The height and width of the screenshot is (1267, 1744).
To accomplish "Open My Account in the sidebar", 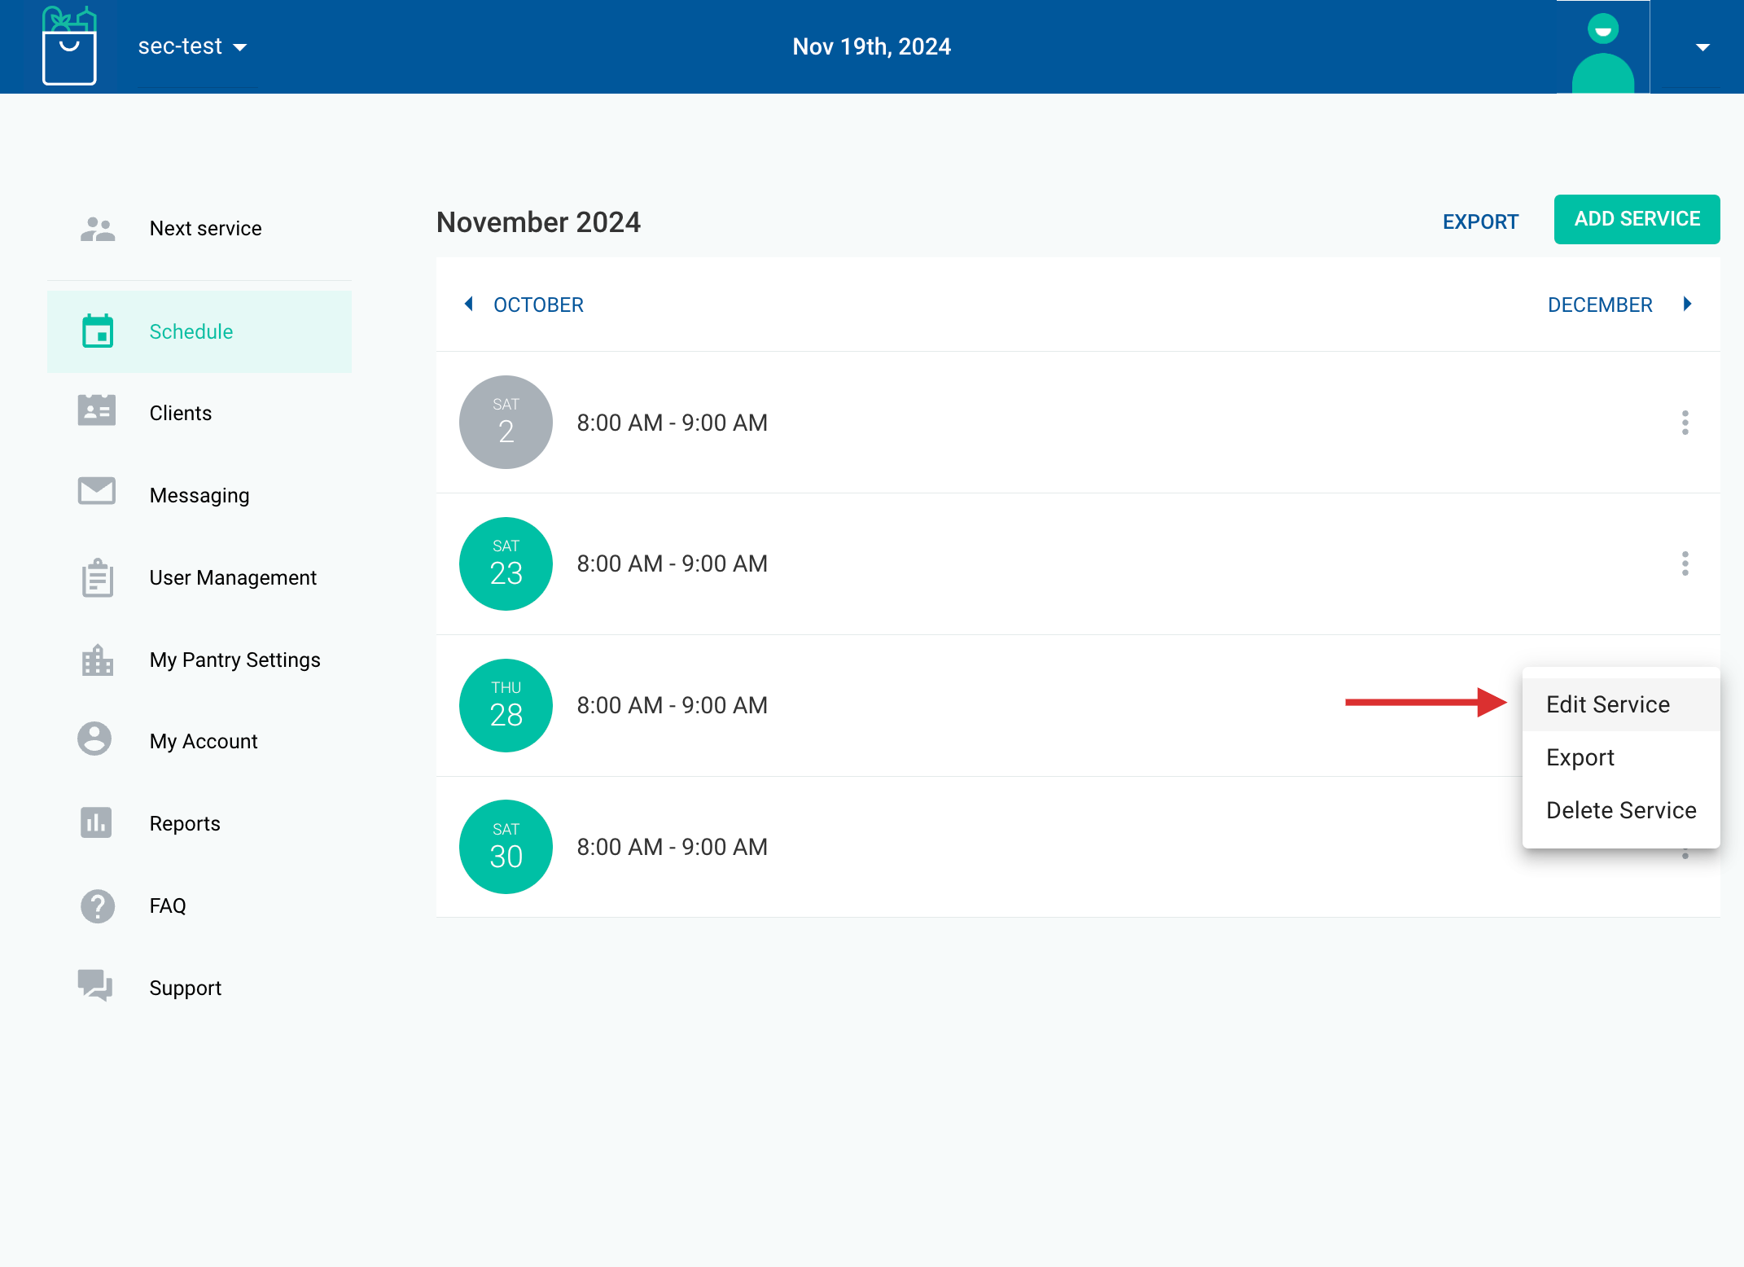I will pyautogui.click(x=199, y=741).
